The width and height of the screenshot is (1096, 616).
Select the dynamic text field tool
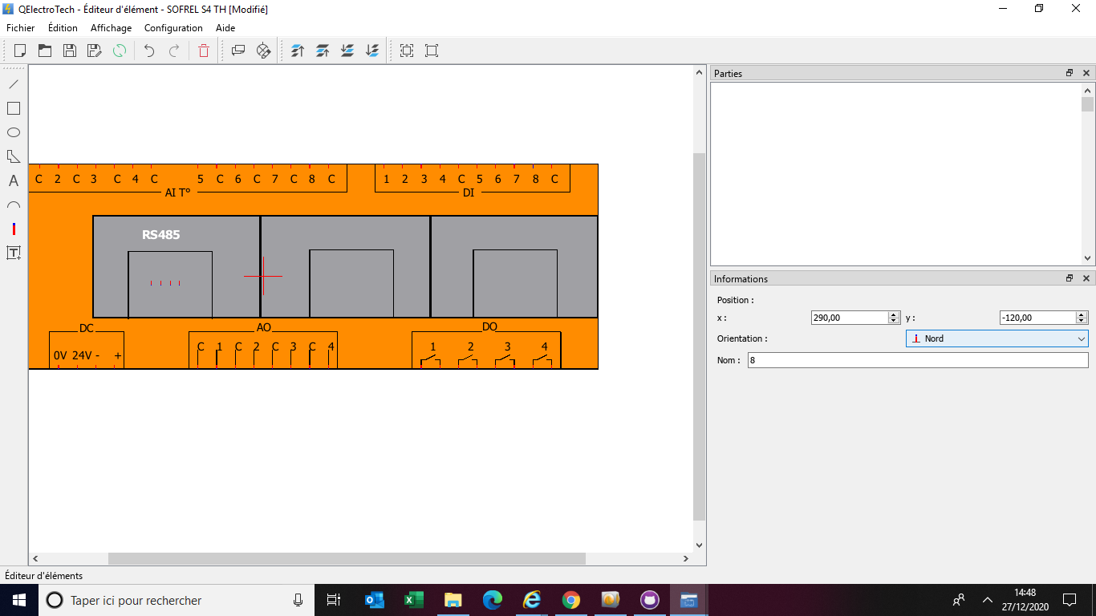coord(14,253)
